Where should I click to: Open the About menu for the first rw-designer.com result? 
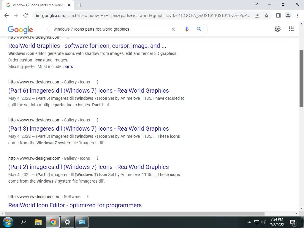tap(68, 37)
